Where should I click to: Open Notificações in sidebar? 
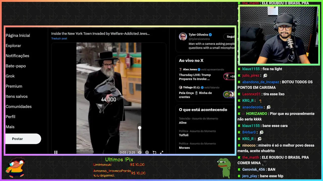coord(17,56)
